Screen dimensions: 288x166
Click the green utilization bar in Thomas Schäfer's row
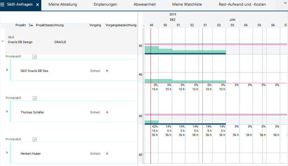pos(152,122)
